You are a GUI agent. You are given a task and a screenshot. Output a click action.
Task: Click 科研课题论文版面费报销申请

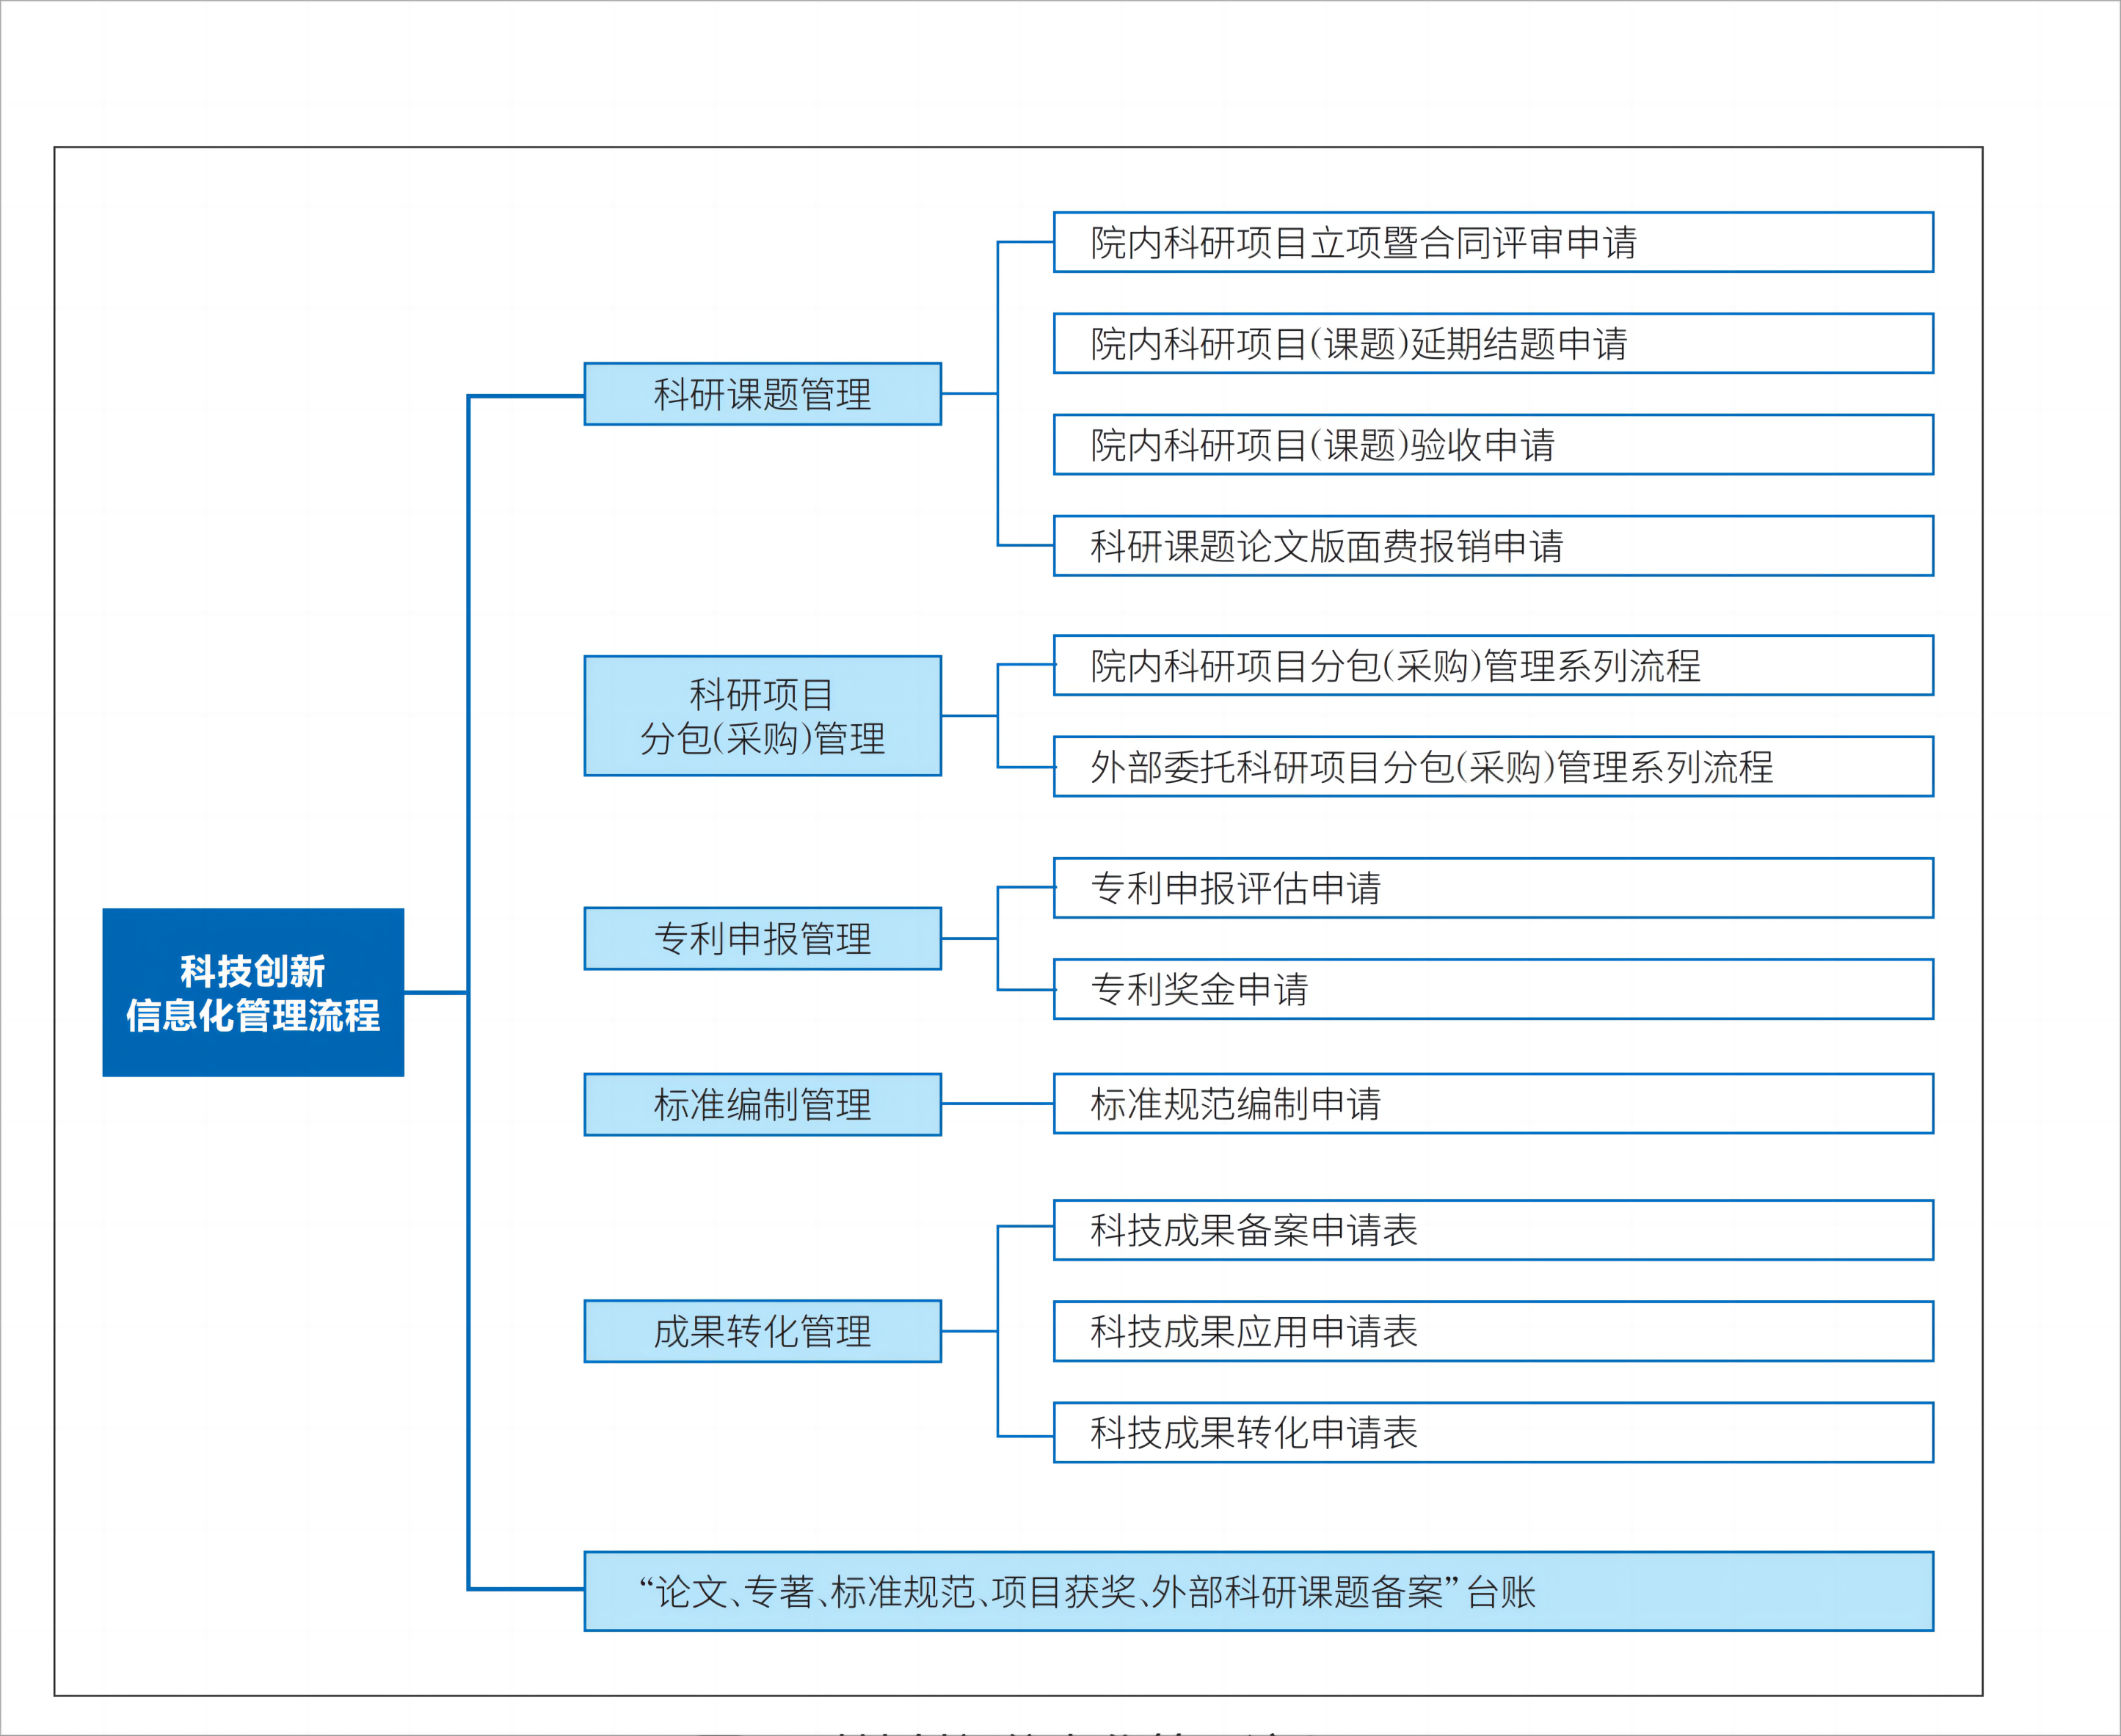tap(1494, 546)
